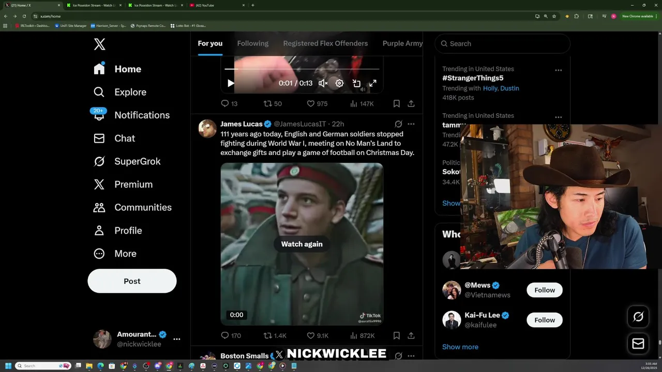View analytics showing 872K views
This screenshot has width=662, height=372.
coord(362,335)
